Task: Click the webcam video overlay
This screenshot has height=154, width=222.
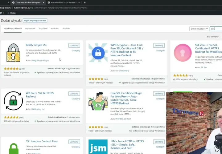Action: click(x=194, y=123)
